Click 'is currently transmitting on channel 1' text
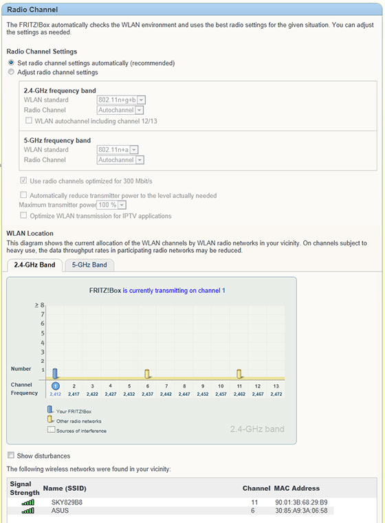 (174, 291)
